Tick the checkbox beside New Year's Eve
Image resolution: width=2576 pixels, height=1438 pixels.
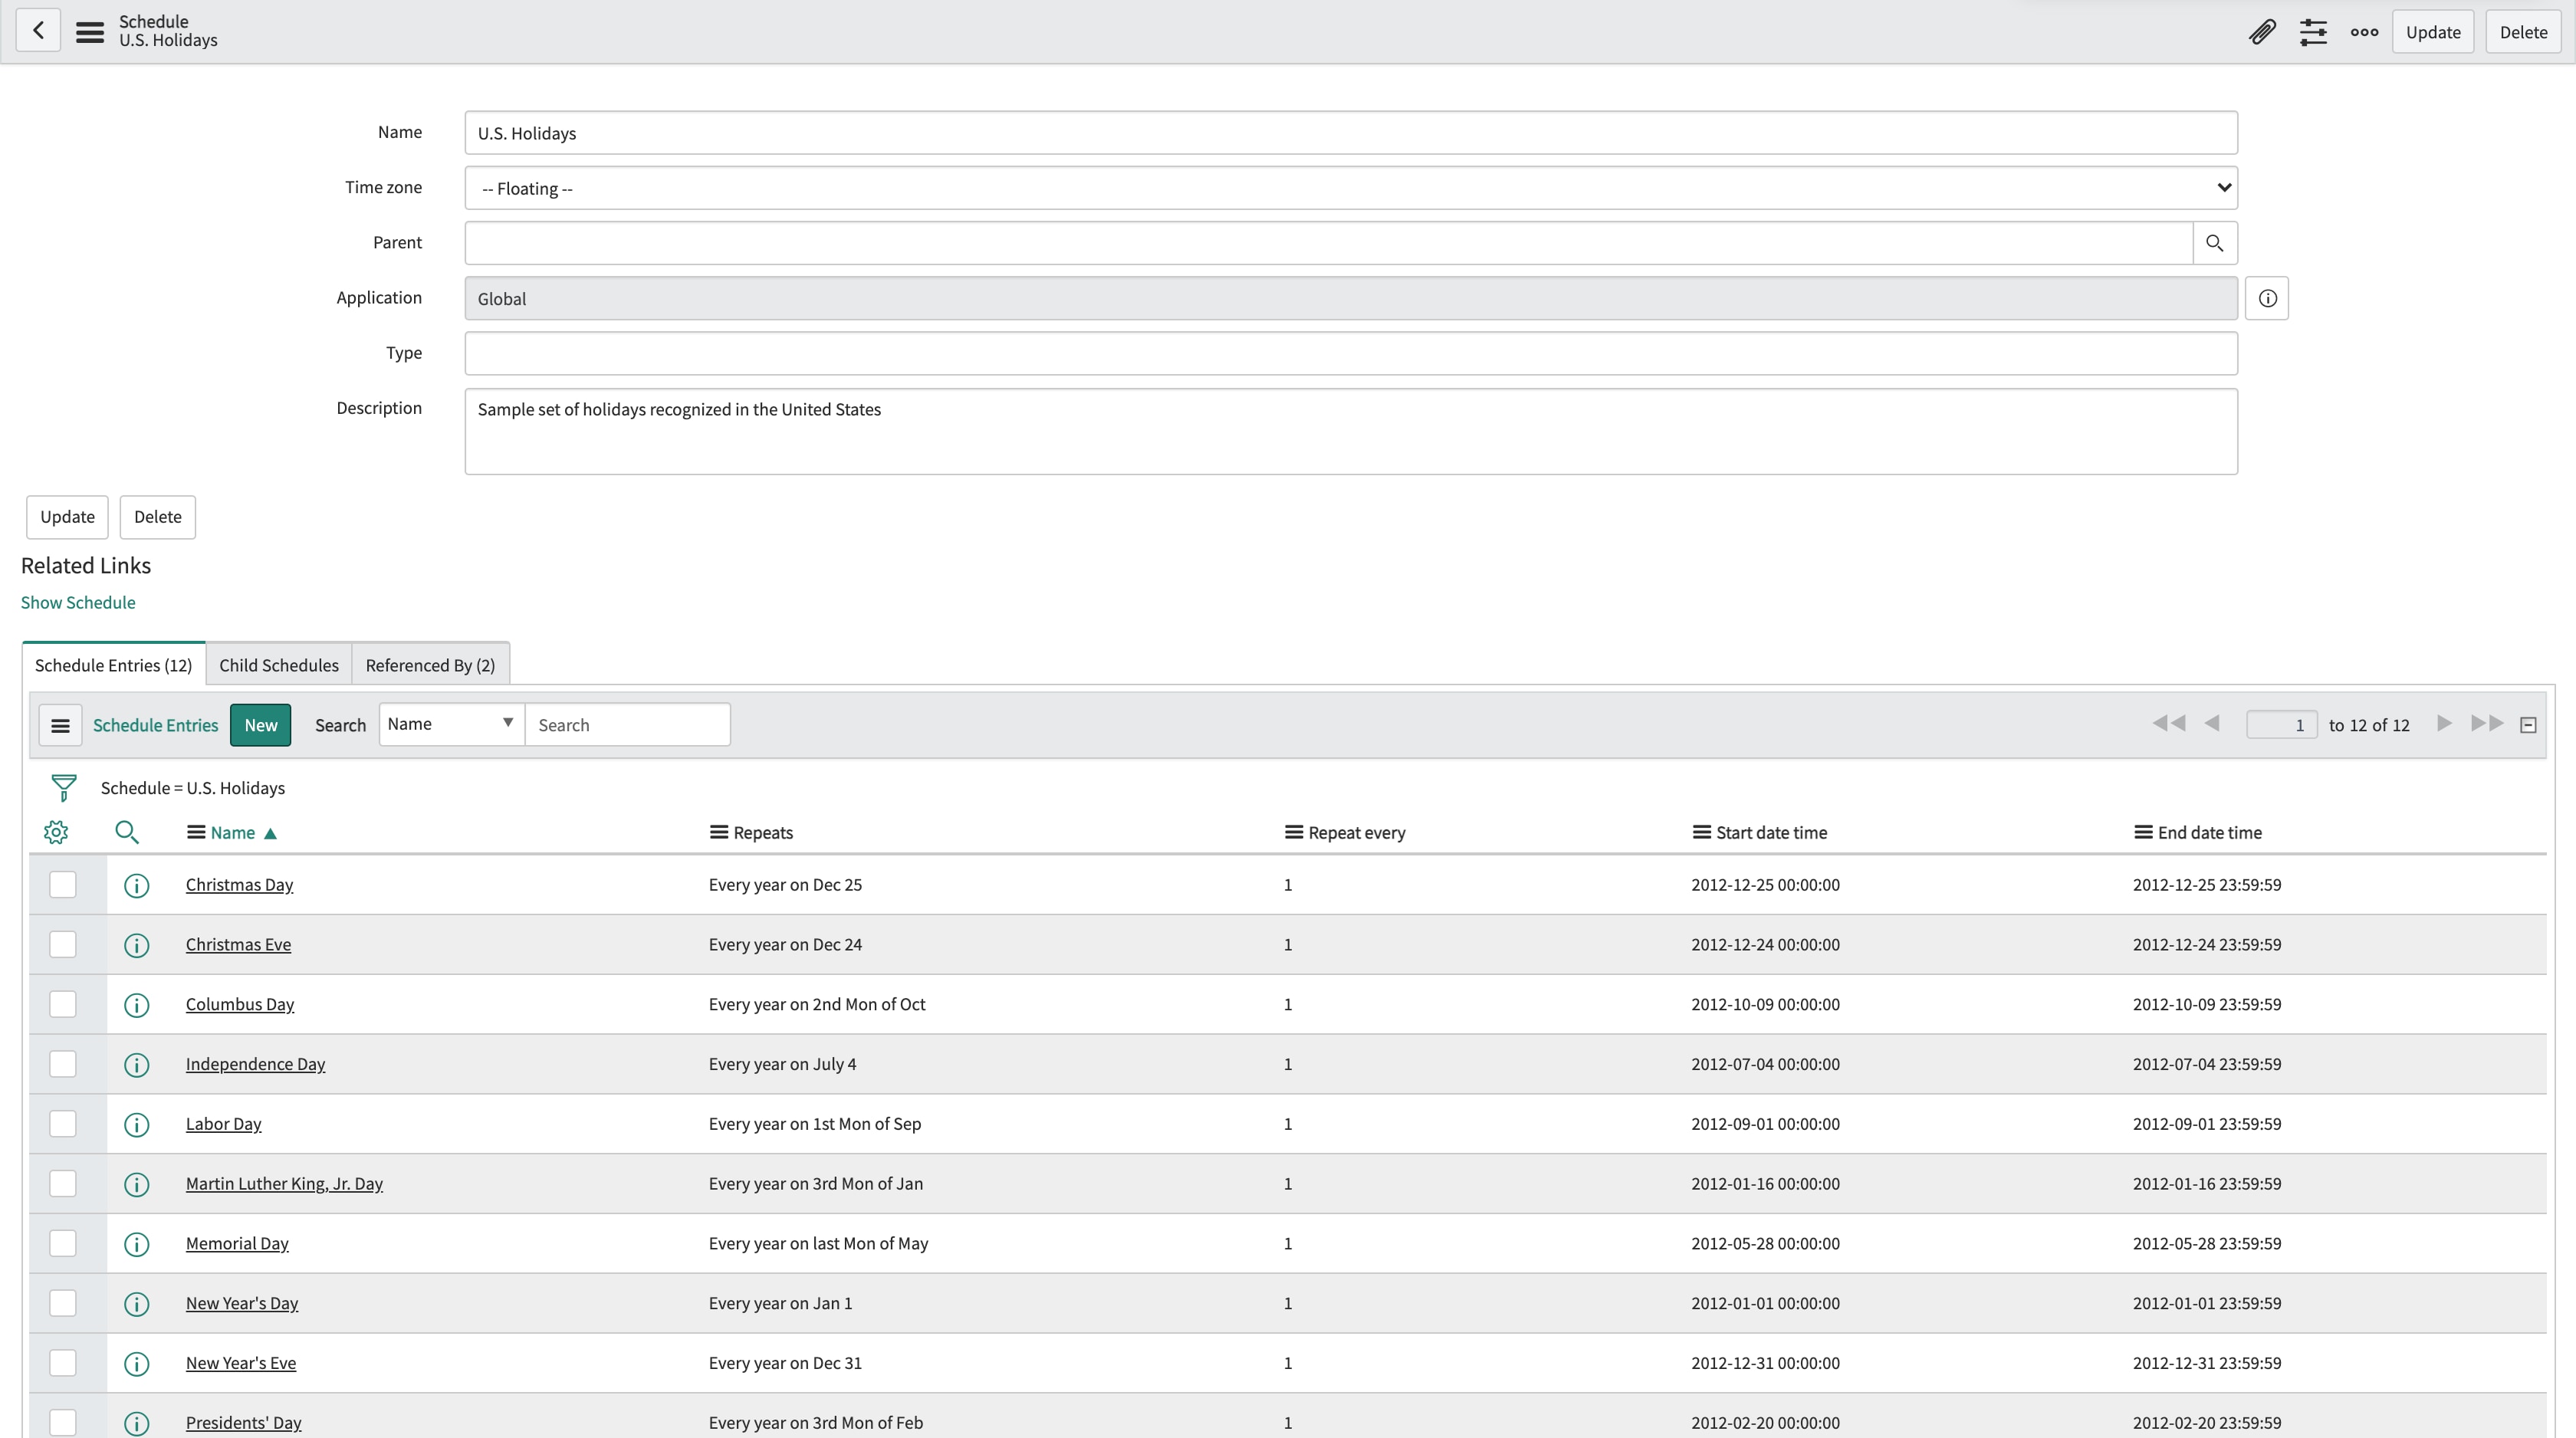tap(63, 1362)
